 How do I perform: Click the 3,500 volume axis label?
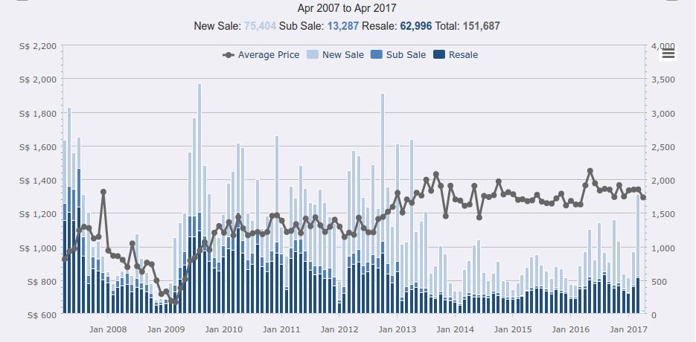click(x=663, y=80)
